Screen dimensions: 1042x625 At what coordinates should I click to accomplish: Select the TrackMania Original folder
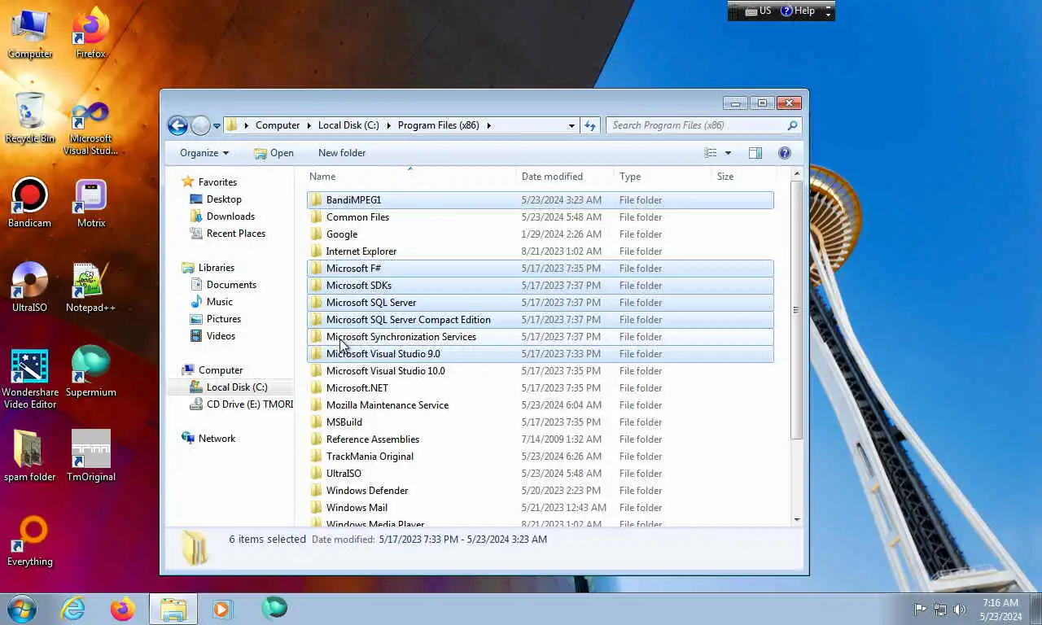(540, 457)
